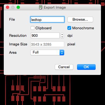
Task: Decrease resolution with stepper down arrow
Action: click(62, 37)
